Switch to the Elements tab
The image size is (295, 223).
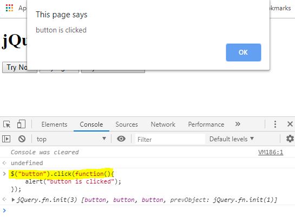point(54,124)
